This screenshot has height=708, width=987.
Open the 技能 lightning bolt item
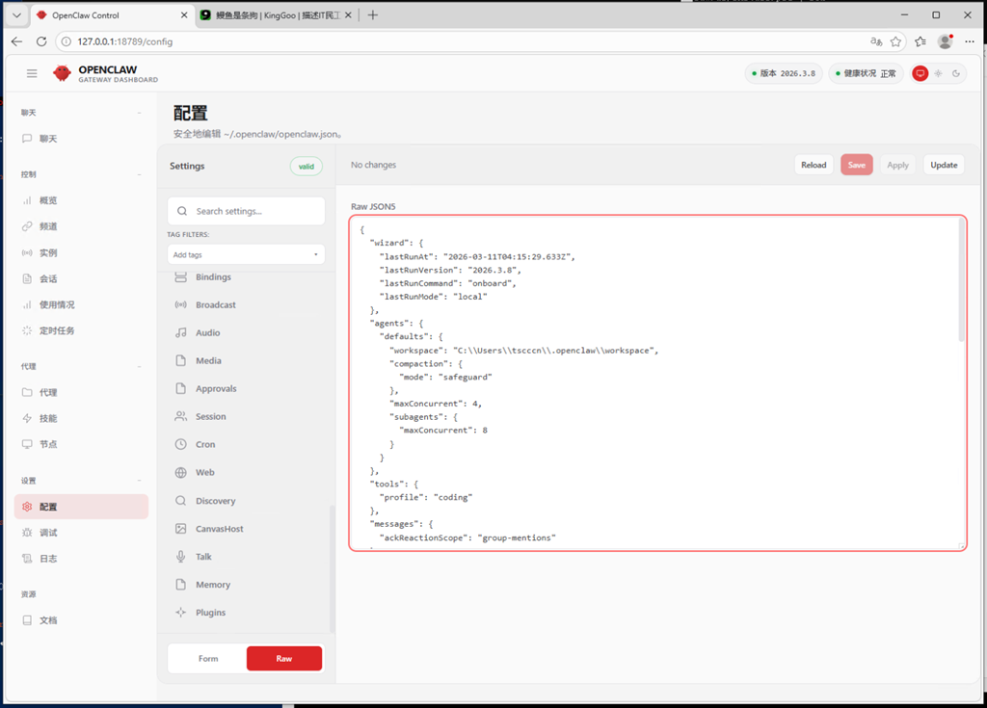pyautogui.click(x=48, y=419)
